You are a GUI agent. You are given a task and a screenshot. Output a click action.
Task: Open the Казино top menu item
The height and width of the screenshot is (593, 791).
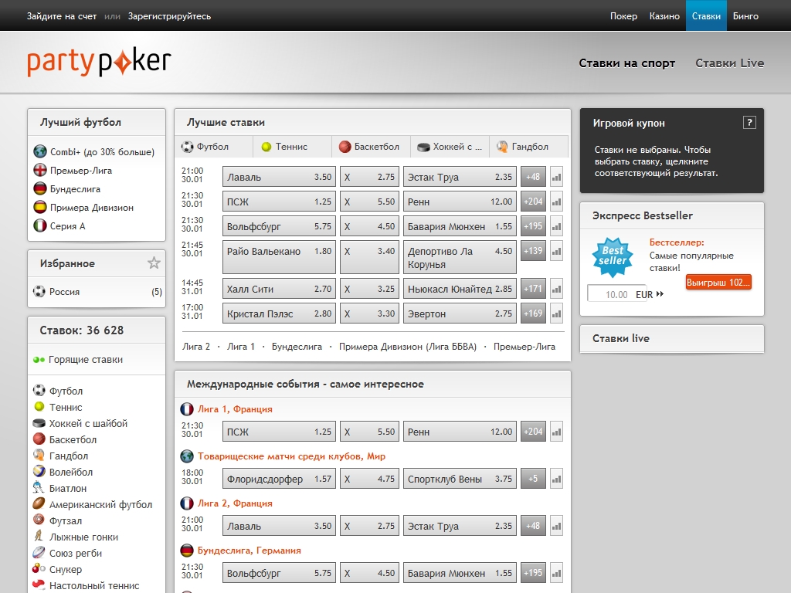[664, 15]
